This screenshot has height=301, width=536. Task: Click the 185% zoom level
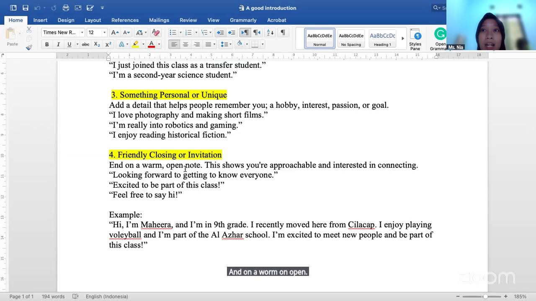520,296
